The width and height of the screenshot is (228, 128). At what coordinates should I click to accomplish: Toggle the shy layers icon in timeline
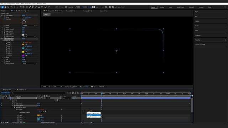(x=70, y=93)
